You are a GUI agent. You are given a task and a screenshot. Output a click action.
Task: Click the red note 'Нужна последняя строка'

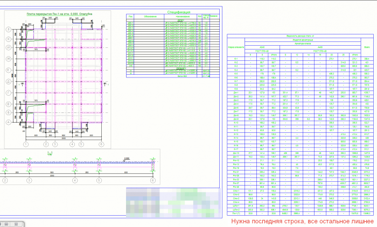click(x=303, y=221)
